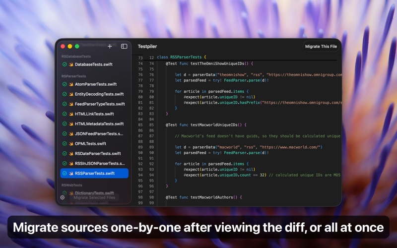Click the RSDatabaseTests section header
Image resolution: width=397 pixels, height=248 pixels.
[x=76, y=56]
